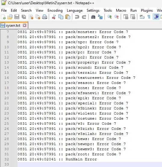162x167 pixels.
Task: Click the Print icon
Action: (x=45, y=17)
